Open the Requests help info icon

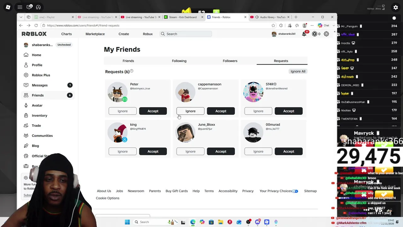pos(132,71)
